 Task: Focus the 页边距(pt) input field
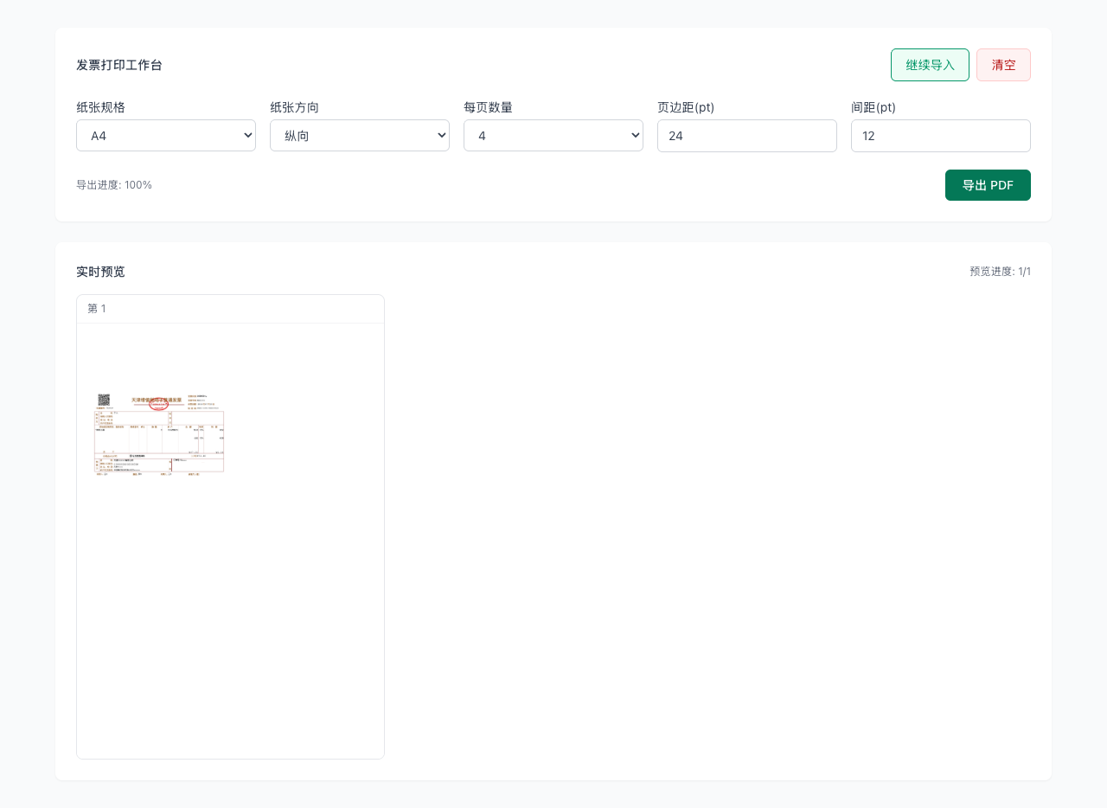(747, 136)
